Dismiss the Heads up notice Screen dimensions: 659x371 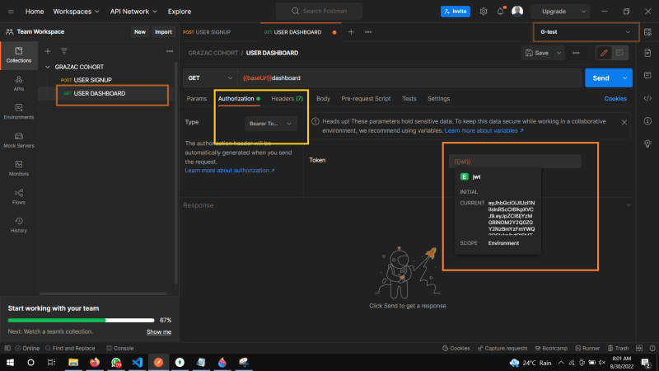624,122
